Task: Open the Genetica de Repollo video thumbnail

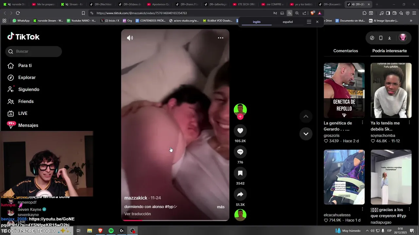Action: tap(344, 90)
